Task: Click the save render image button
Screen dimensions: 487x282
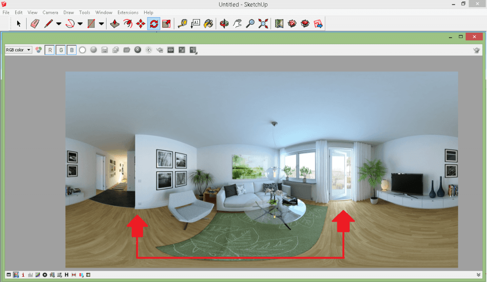Action: point(104,49)
